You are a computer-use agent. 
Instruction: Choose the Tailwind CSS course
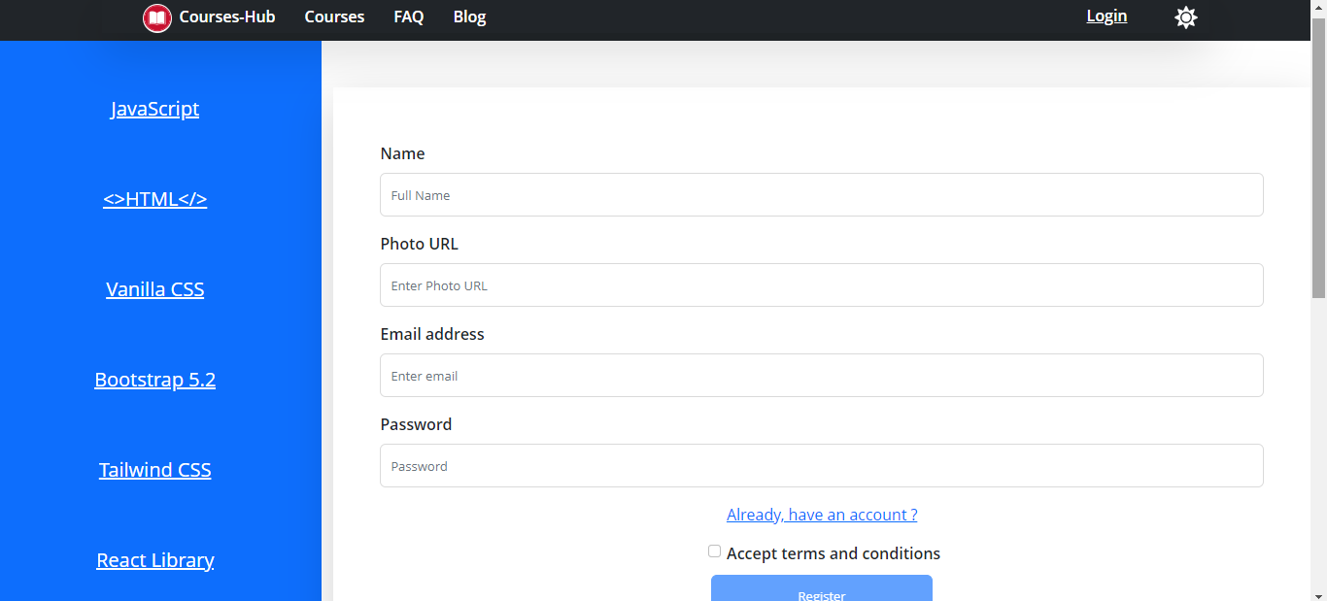(x=154, y=470)
